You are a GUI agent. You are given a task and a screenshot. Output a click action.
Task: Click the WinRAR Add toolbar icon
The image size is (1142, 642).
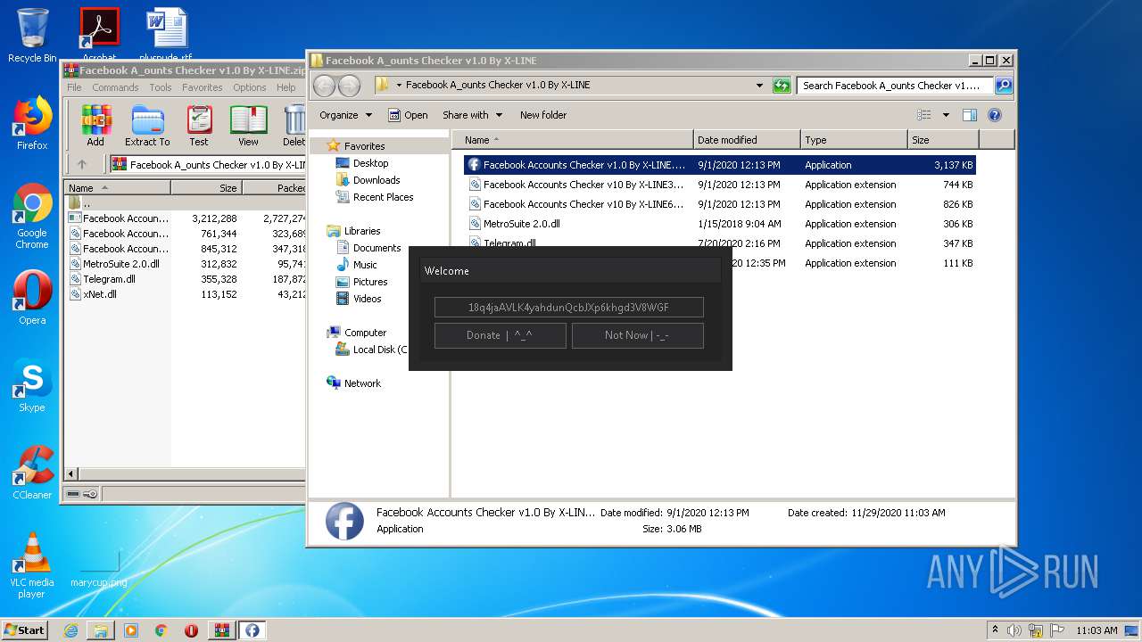[95, 125]
